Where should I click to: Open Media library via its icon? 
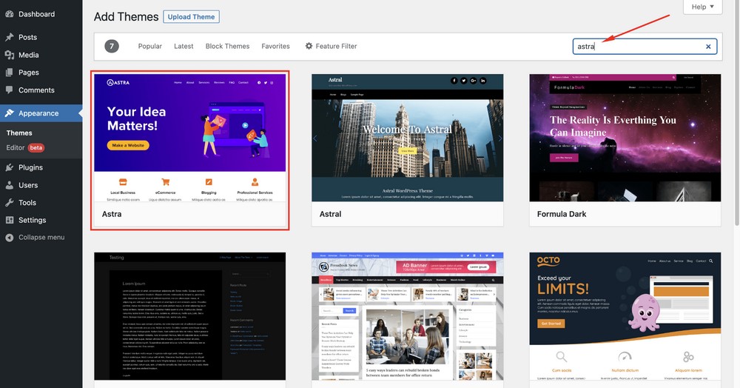coord(9,55)
